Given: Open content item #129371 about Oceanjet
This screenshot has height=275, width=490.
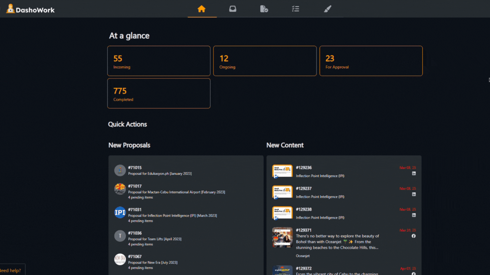Looking at the screenshot, I should pyautogui.click(x=344, y=243).
